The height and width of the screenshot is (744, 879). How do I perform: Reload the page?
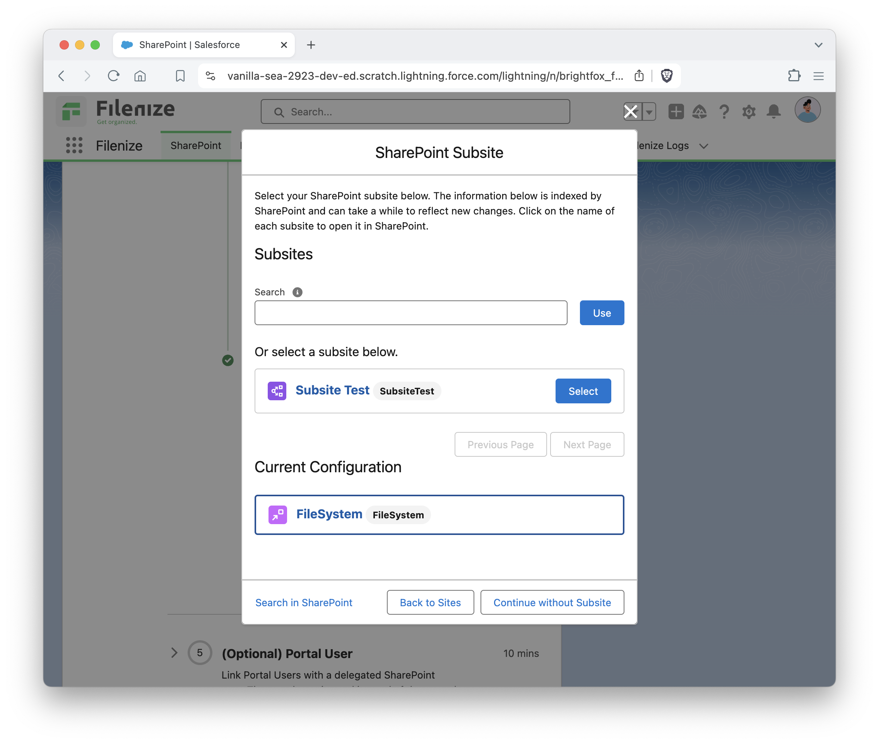point(113,76)
